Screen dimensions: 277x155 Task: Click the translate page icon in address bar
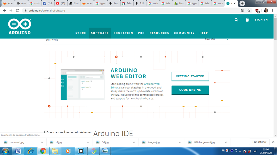pyautogui.click(x=242, y=11)
